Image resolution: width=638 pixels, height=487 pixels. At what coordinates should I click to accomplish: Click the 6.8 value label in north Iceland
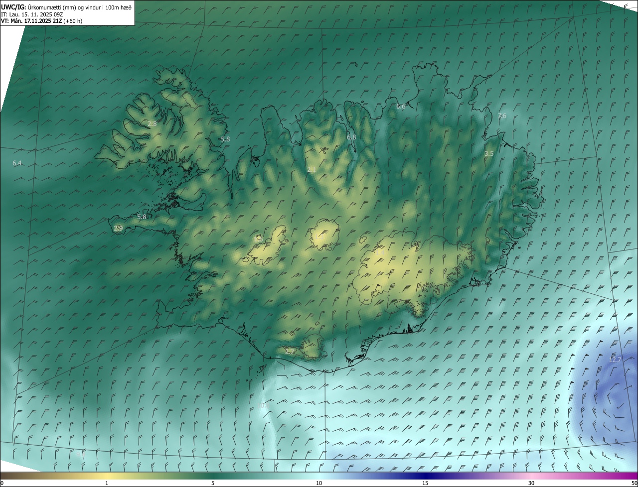[351, 137]
